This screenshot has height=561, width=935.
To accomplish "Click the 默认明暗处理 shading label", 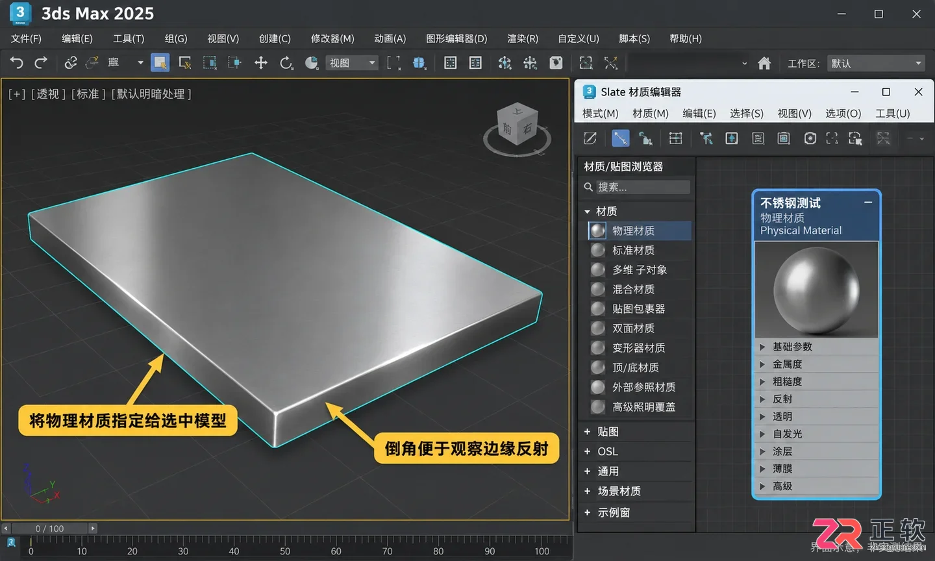I will tap(151, 94).
